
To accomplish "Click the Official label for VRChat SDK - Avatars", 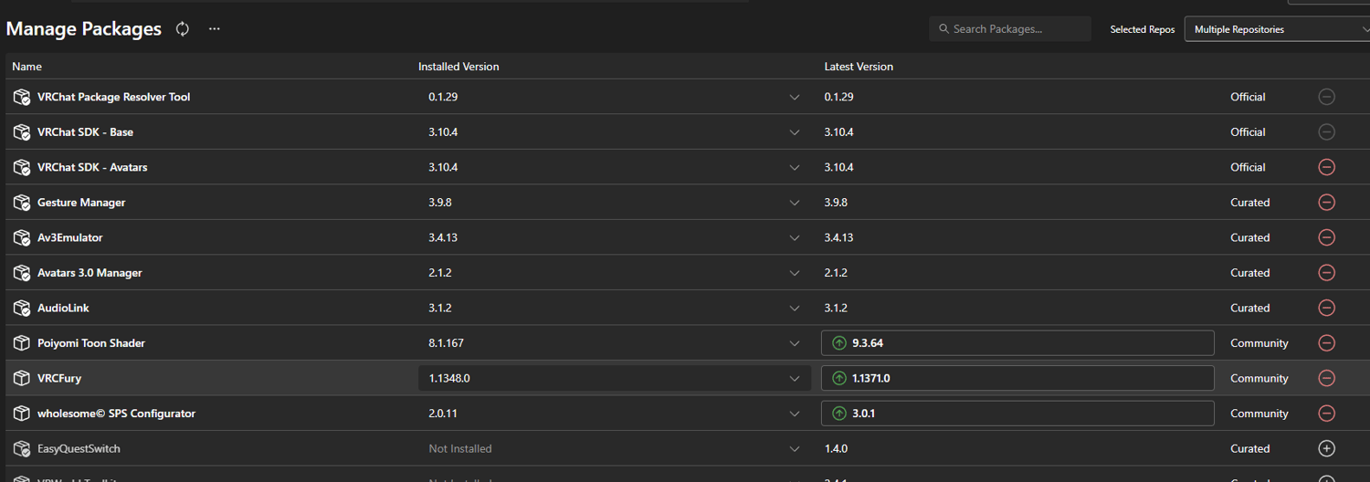I will click(1248, 167).
